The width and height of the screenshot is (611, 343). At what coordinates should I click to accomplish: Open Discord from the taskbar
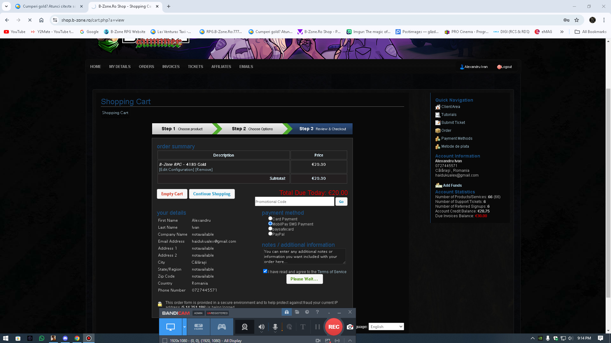point(65,338)
